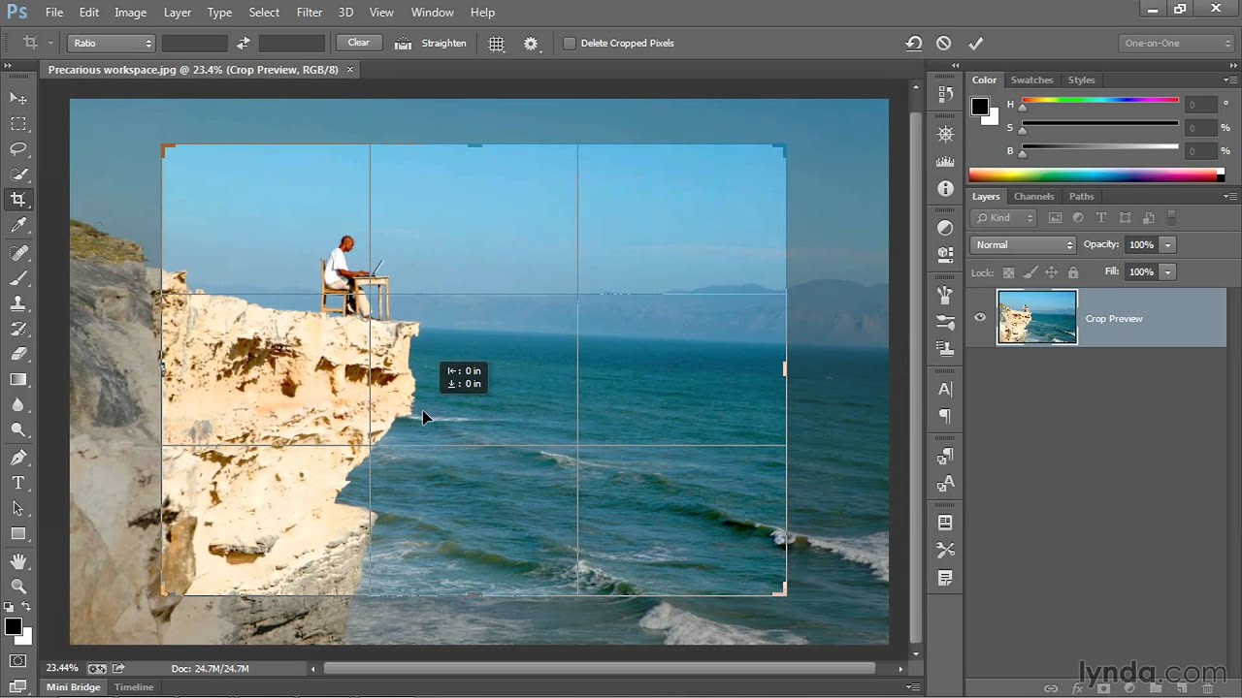This screenshot has width=1242, height=698.
Task: Hide the Crop Preview layer
Action: pos(980,318)
